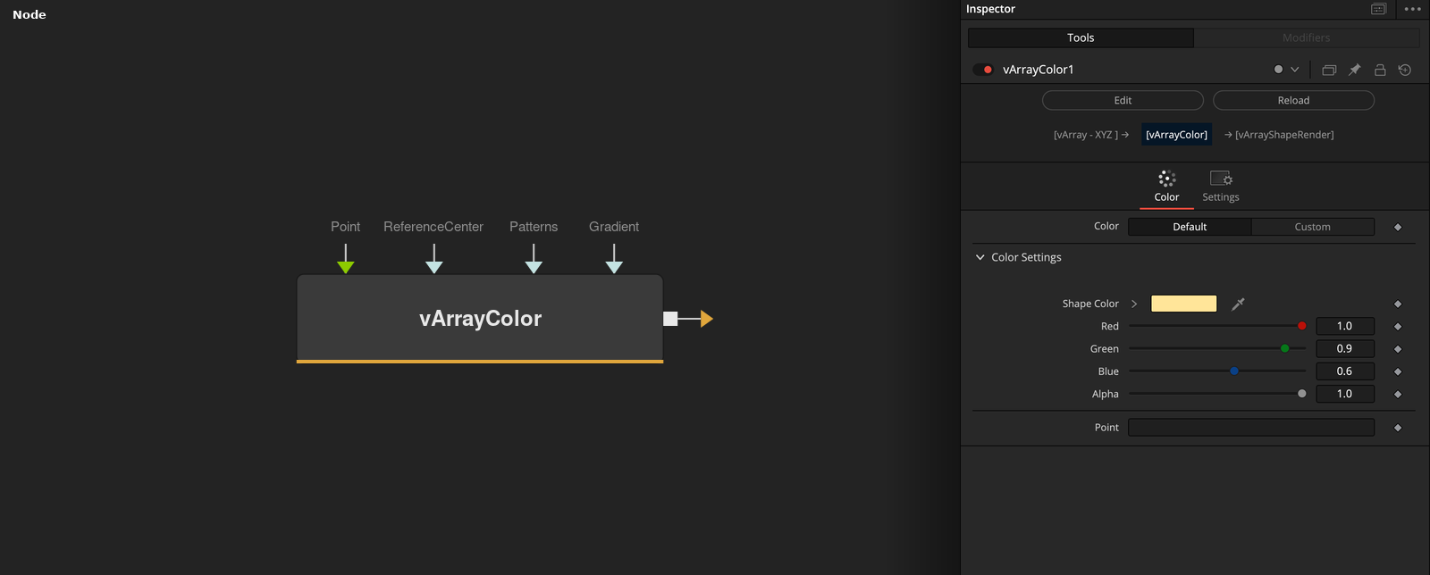Click the Green slider handle
The image size is (1430, 575).
(1285, 348)
